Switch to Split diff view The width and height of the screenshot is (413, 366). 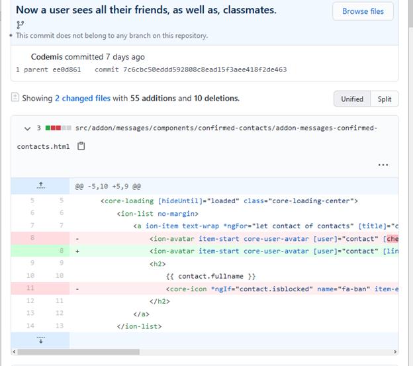[385, 99]
